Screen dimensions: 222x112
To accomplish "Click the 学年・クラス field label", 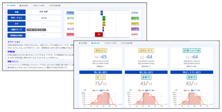I will pos(16,18).
